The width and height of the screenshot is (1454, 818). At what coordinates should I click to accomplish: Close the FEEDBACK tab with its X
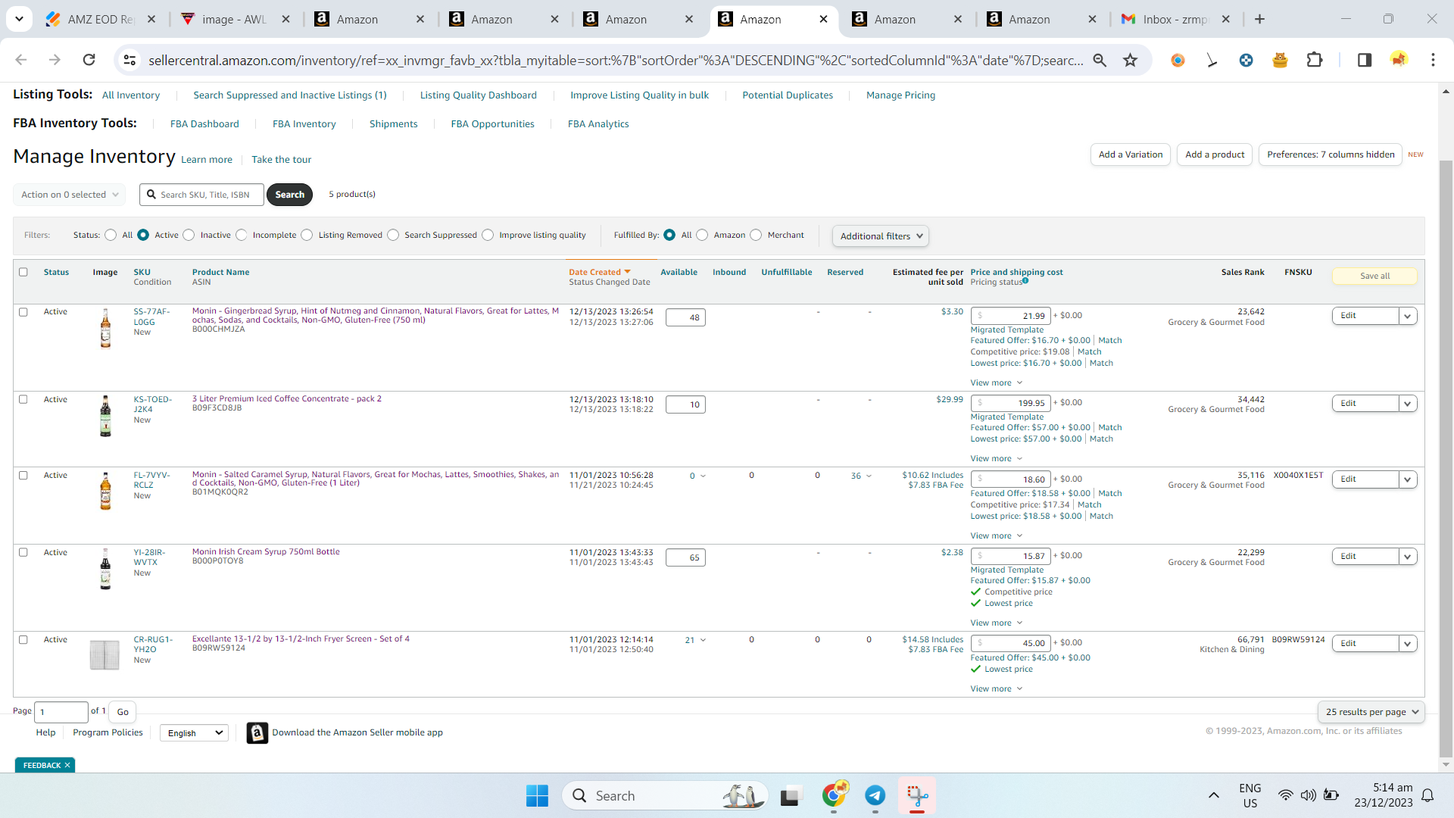[67, 766]
